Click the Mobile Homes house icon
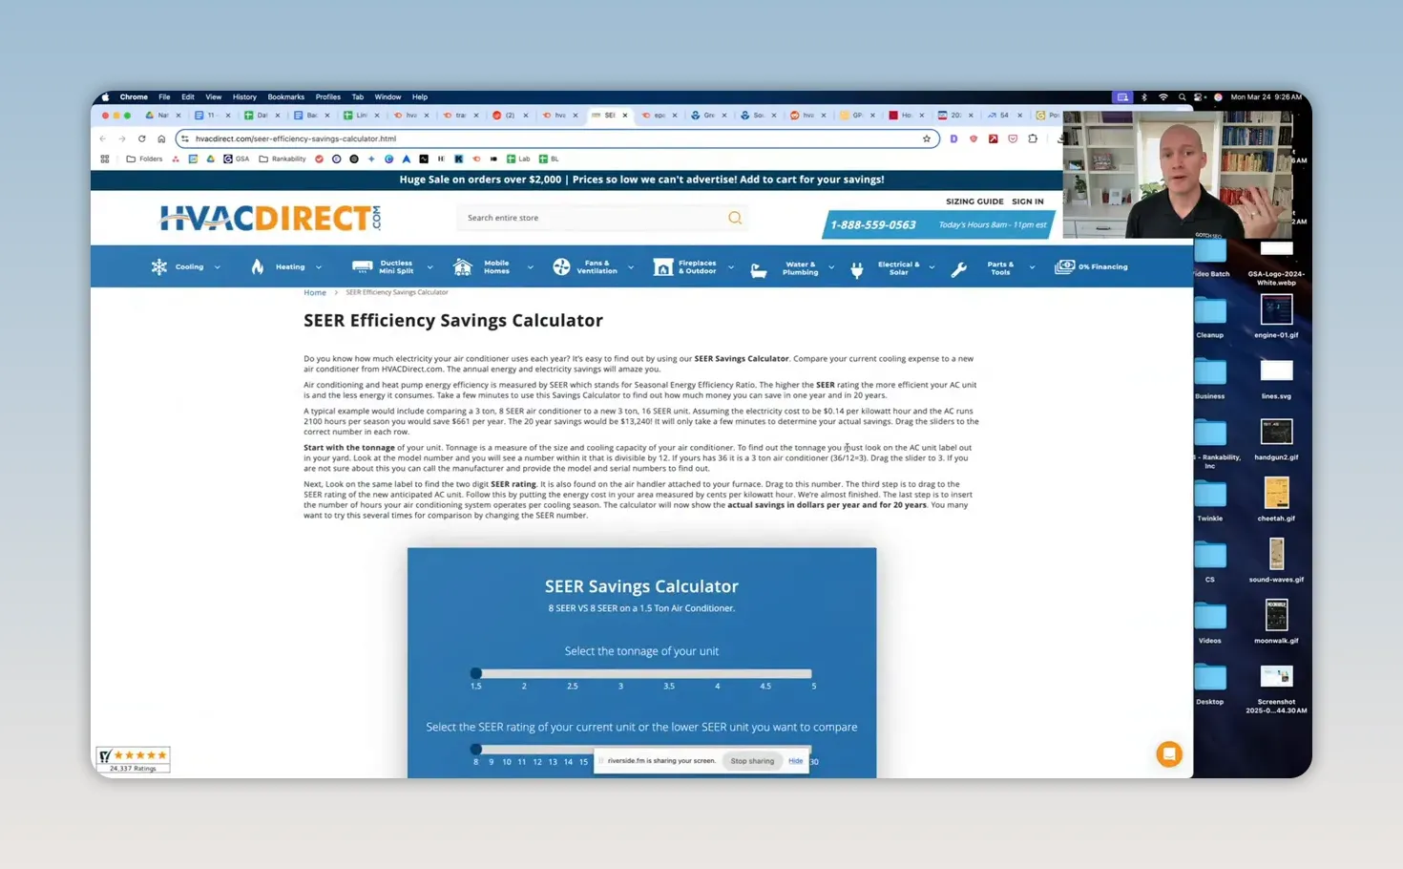This screenshot has height=869, width=1403. [x=463, y=267]
